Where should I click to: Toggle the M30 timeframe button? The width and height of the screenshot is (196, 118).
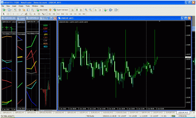[63, 14]
